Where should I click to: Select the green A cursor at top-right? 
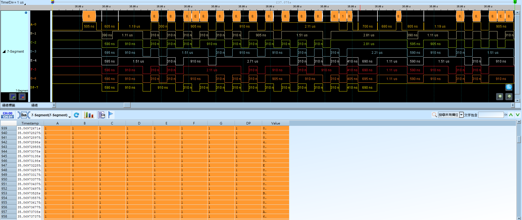[515, 2]
